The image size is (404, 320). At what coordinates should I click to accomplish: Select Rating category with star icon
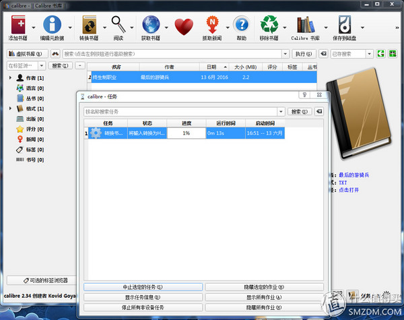click(30, 129)
